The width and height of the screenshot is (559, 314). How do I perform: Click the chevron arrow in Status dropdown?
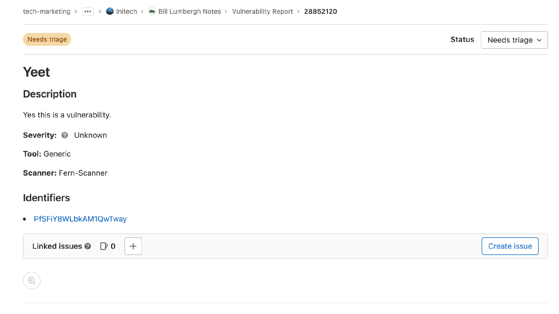point(539,40)
